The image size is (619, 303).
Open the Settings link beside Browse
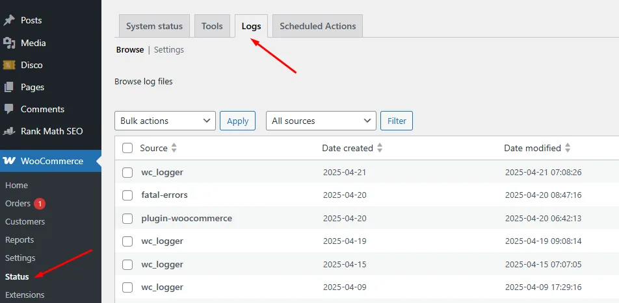pyautogui.click(x=169, y=50)
